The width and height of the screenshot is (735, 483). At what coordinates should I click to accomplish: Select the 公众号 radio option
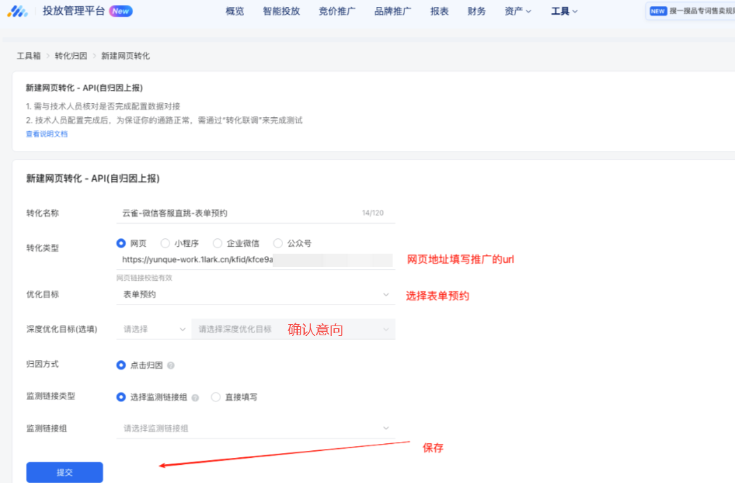pyautogui.click(x=278, y=243)
